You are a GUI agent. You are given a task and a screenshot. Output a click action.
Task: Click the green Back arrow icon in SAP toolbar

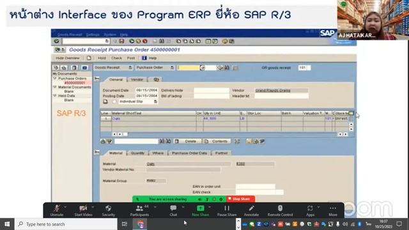pyautogui.click(x=132, y=41)
